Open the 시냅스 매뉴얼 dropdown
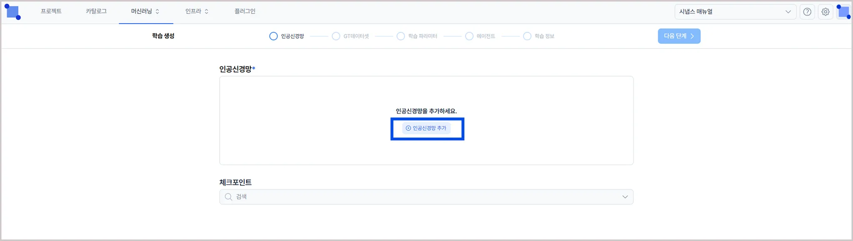This screenshot has height=241, width=853. 735,12
